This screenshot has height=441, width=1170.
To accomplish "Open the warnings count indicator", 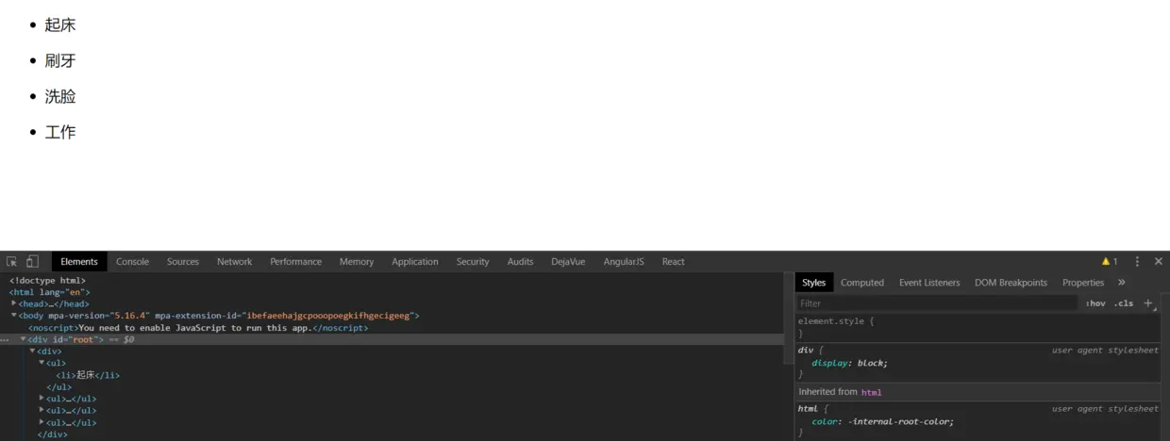I will click(1110, 262).
